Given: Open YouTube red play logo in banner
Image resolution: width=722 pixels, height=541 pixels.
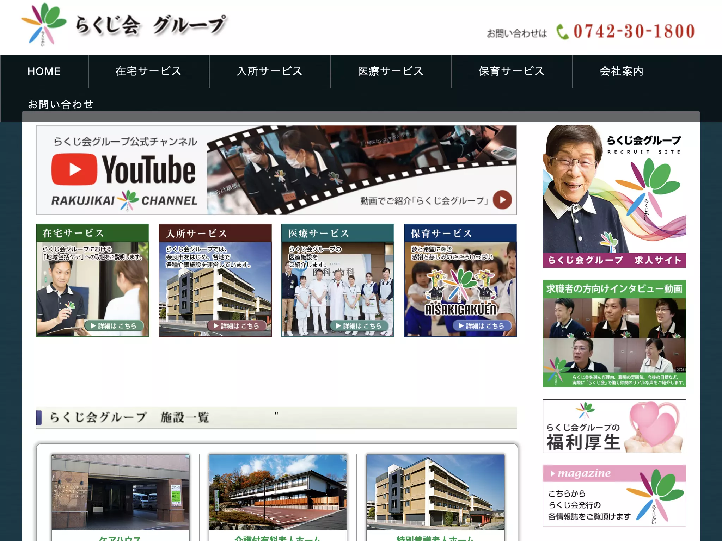Looking at the screenshot, I should (x=74, y=169).
